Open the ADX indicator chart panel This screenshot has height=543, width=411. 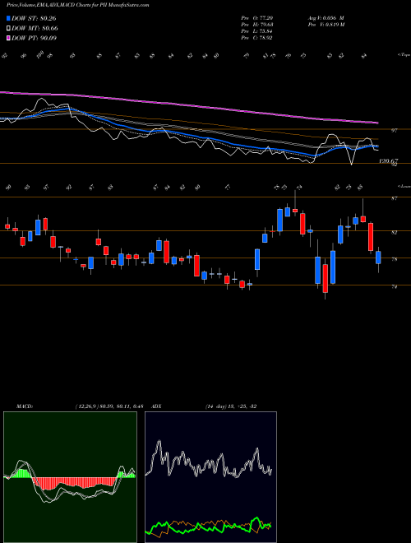coord(210,477)
